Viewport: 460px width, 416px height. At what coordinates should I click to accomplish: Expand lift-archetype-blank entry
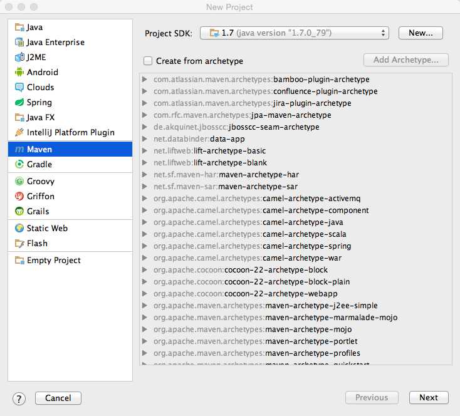pyautogui.click(x=144, y=162)
